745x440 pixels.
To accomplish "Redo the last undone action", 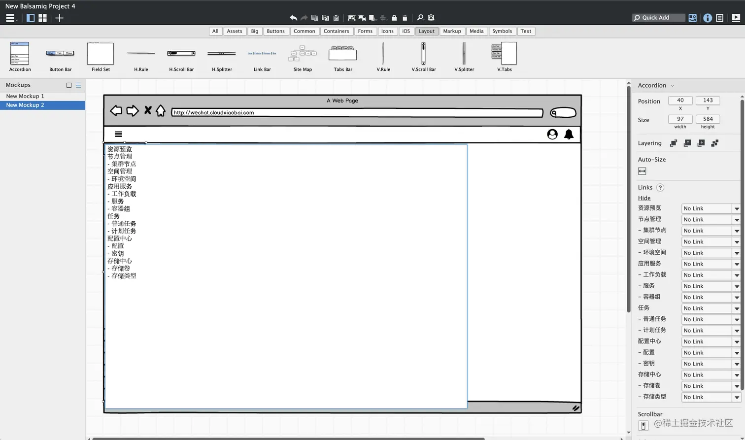I will click(304, 18).
